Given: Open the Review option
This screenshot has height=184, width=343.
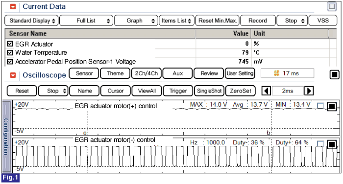Looking at the screenshot, I should [209, 73].
